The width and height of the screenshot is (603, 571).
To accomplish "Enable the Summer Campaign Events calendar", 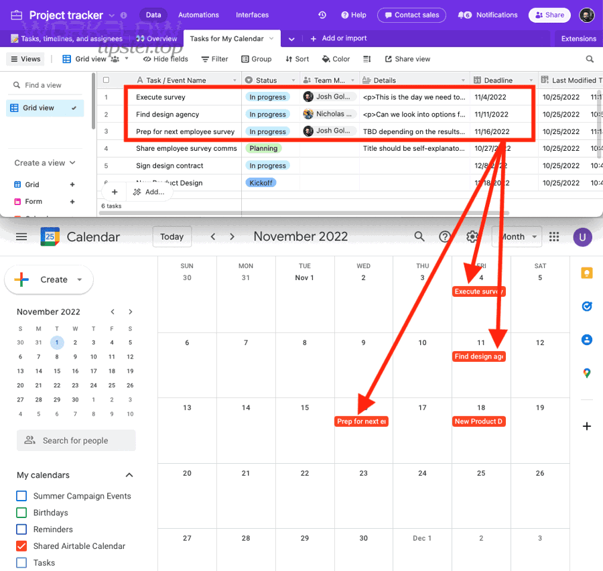I will pyautogui.click(x=21, y=495).
